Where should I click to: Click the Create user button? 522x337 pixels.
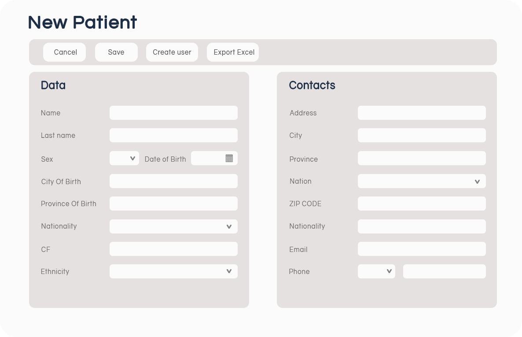[172, 52]
